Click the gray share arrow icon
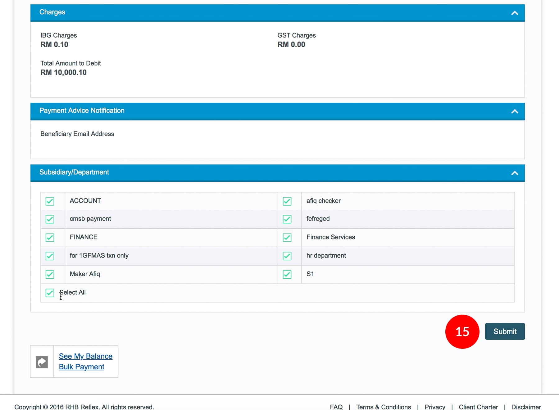Screen dimensions: 559x410 (42, 362)
